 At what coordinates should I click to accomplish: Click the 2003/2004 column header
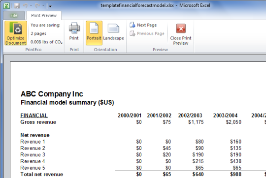pyautogui.click(x=225, y=116)
